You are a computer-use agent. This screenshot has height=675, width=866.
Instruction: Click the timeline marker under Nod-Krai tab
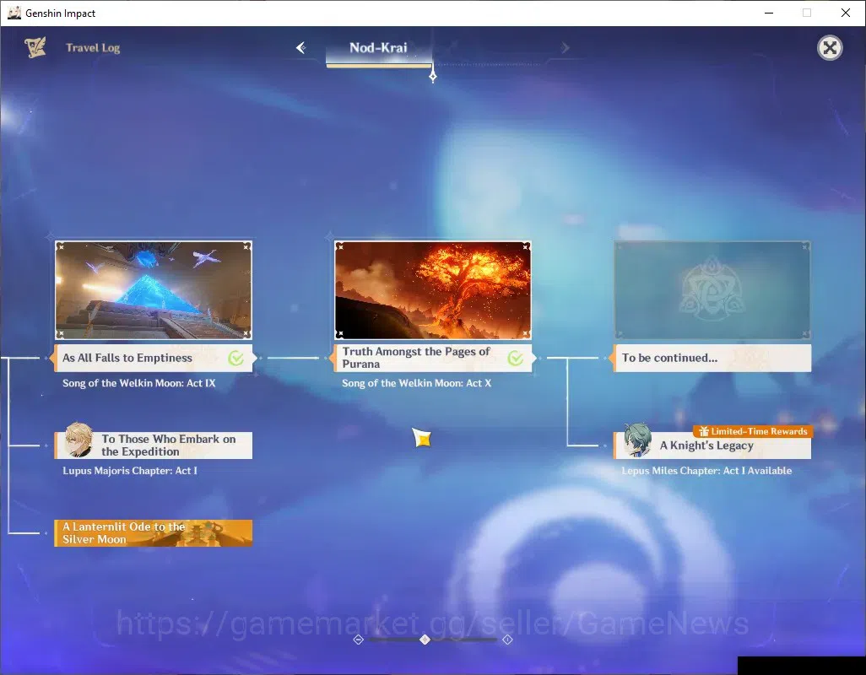[433, 76]
